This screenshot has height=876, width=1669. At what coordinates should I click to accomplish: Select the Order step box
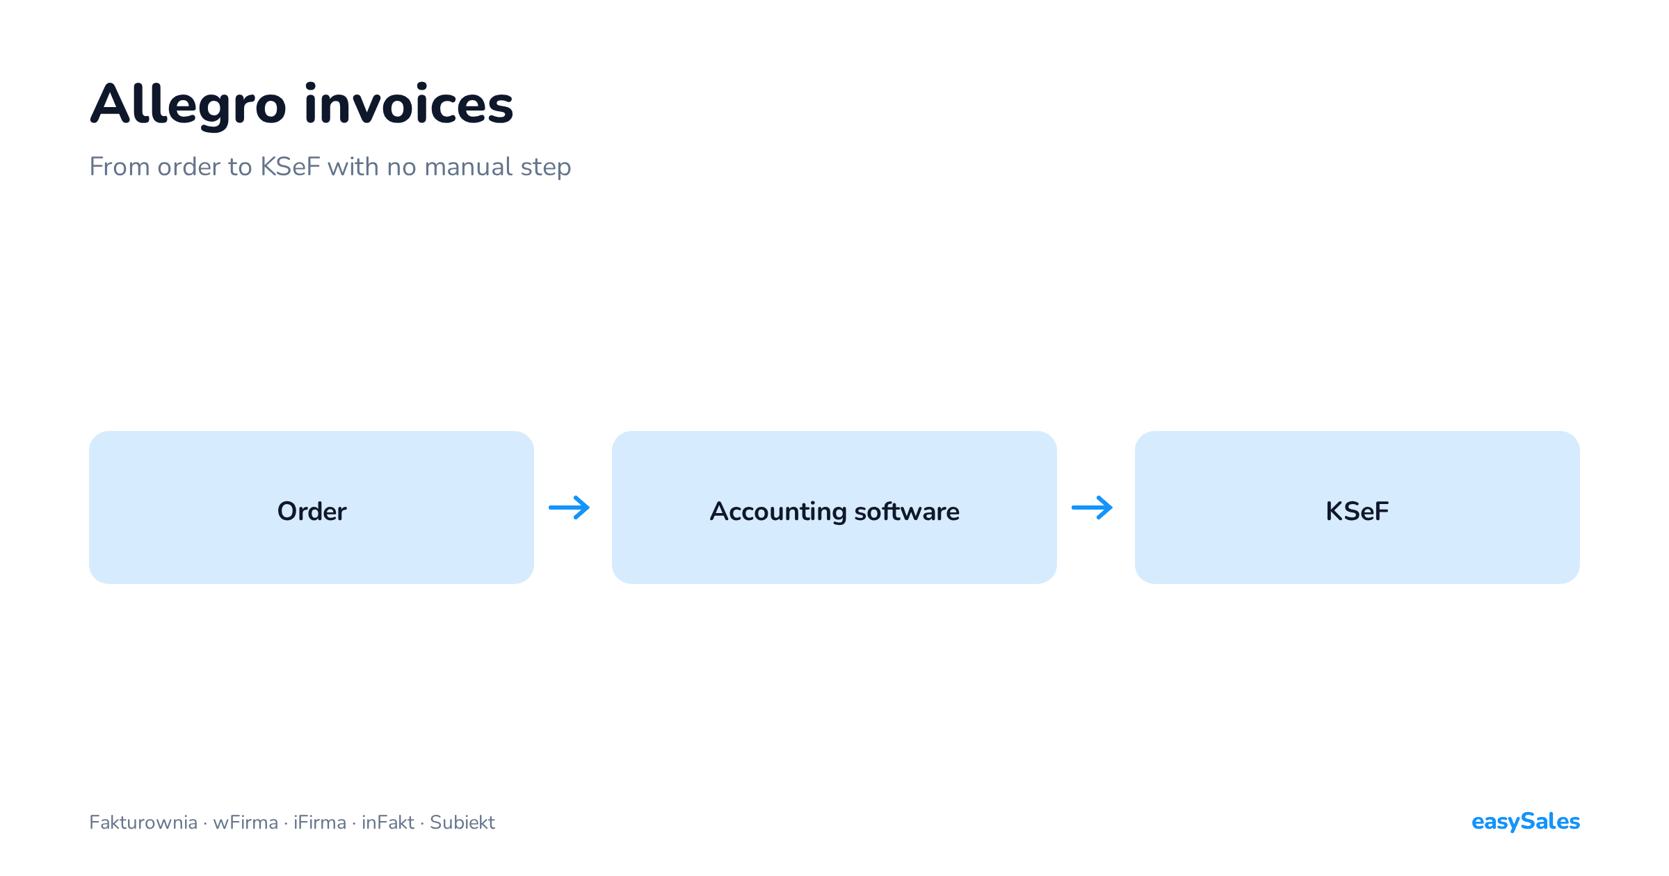click(x=312, y=508)
